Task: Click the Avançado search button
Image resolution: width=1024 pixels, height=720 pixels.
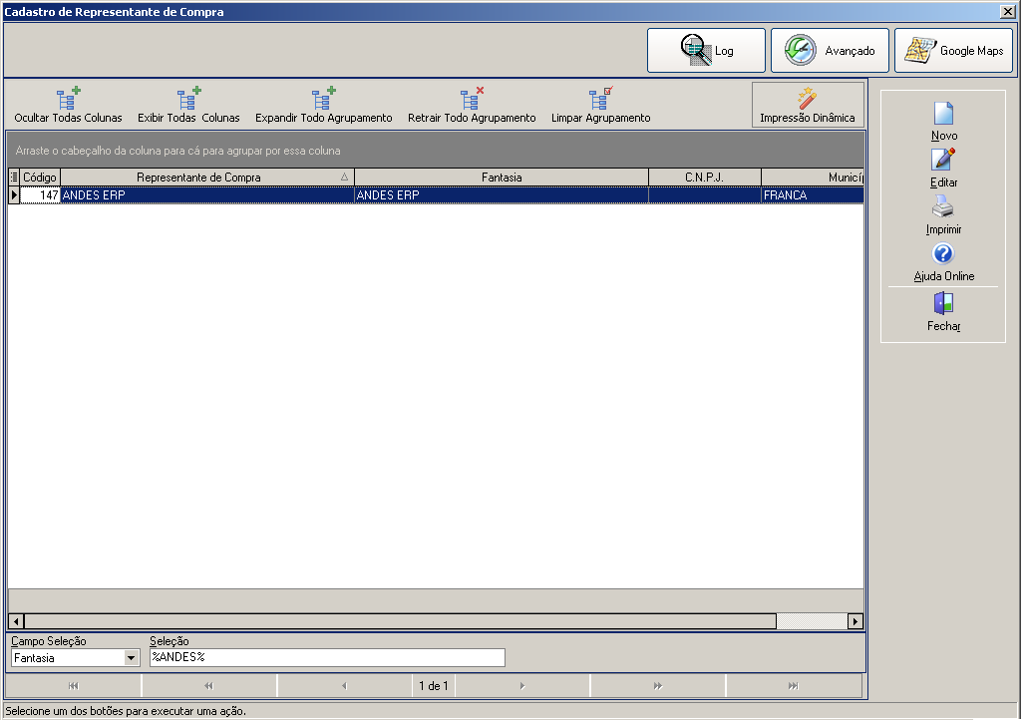Action: (x=830, y=50)
